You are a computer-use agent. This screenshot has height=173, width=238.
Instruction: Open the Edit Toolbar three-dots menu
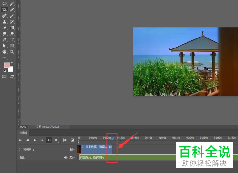tap(4, 58)
